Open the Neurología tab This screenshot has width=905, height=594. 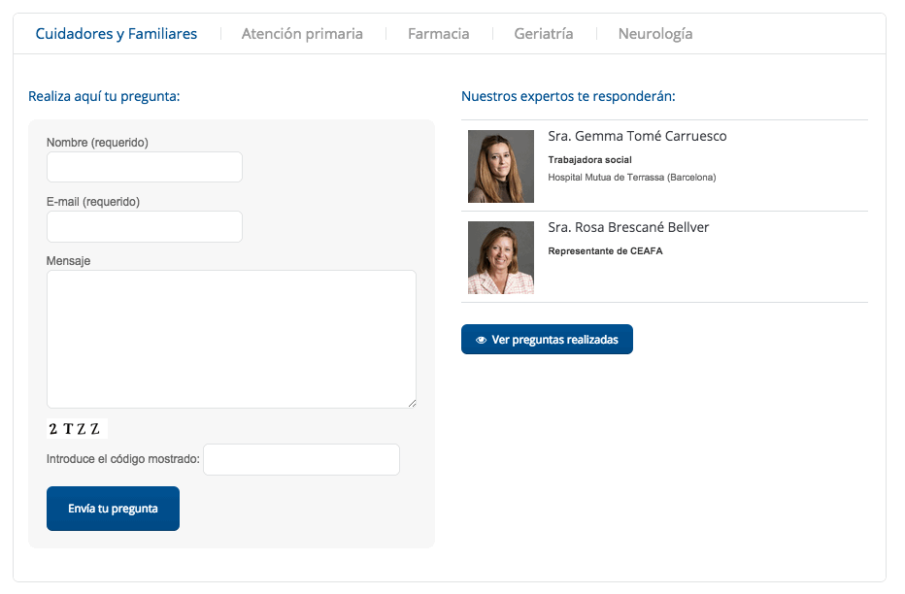coord(655,34)
